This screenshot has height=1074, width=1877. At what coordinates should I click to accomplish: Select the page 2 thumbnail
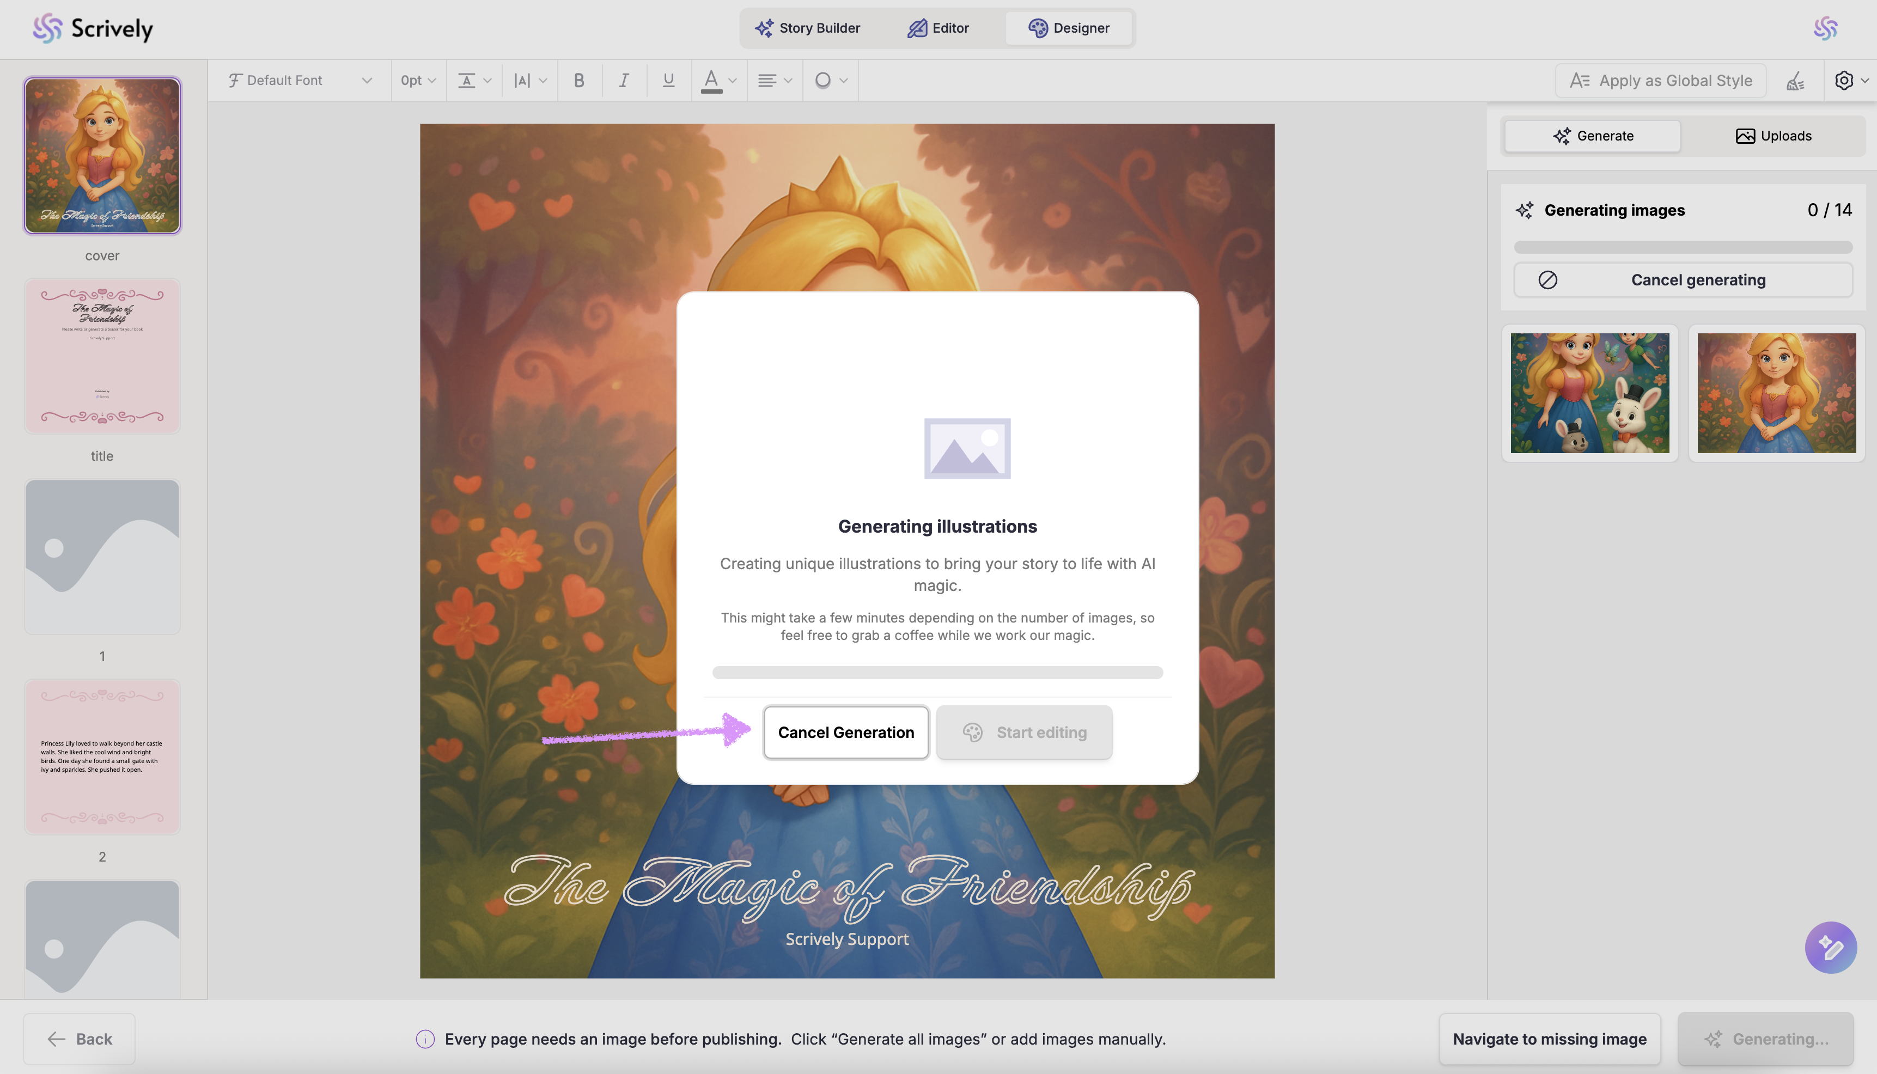[102, 757]
